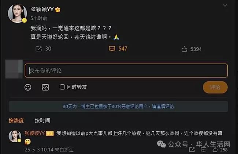Attach an image using the picture icon

pos(45,87)
